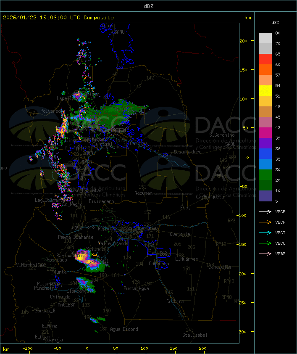Click the Pasarela place label
The image size is (297, 354).
pos(53,340)
